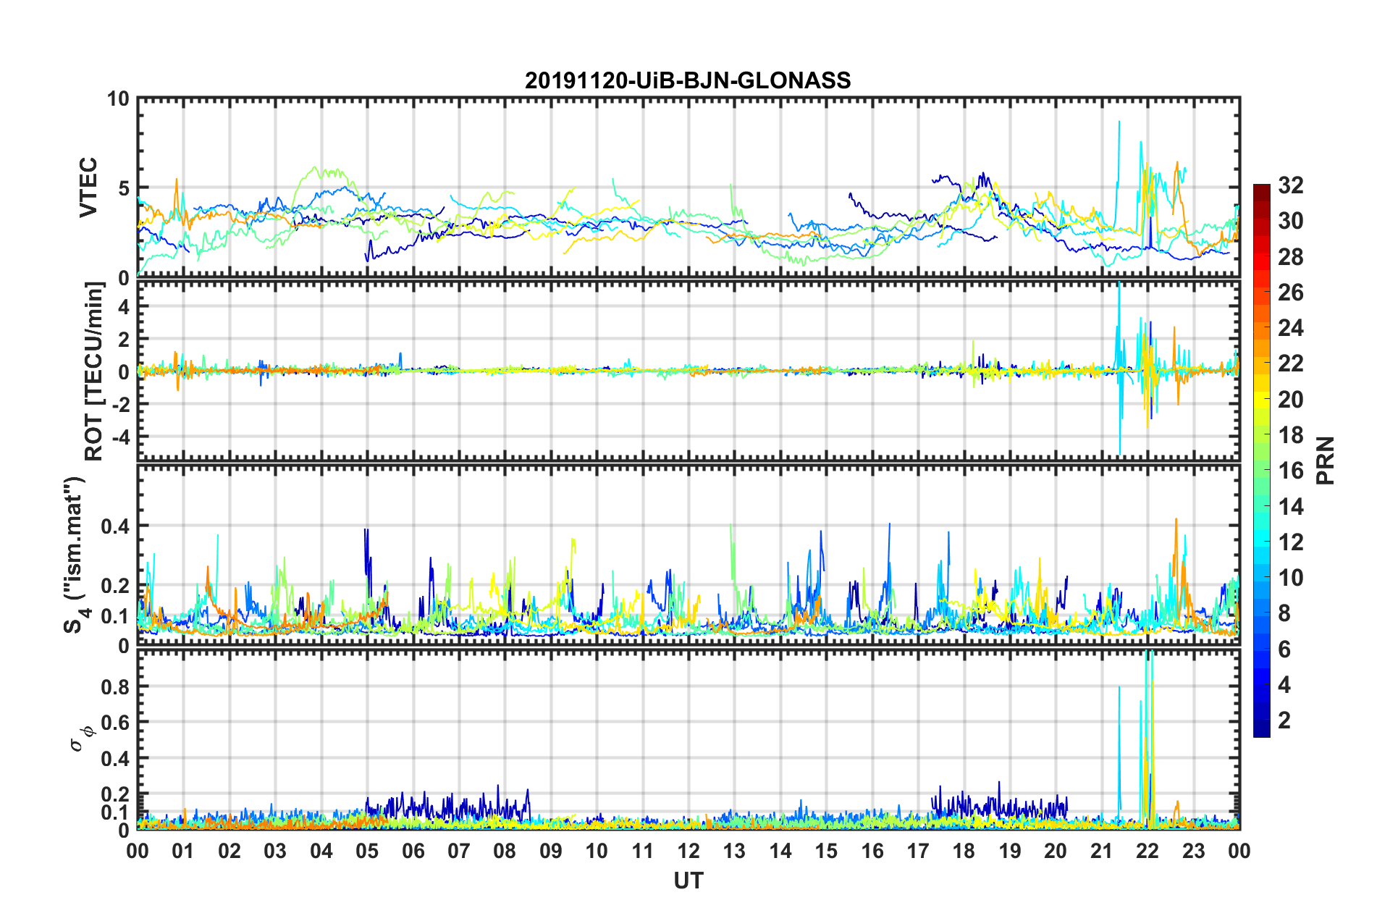Click the x-axis tick label 01
Image resolution: width=1377 pixels, height=921 pixels.
pos(183,851)
